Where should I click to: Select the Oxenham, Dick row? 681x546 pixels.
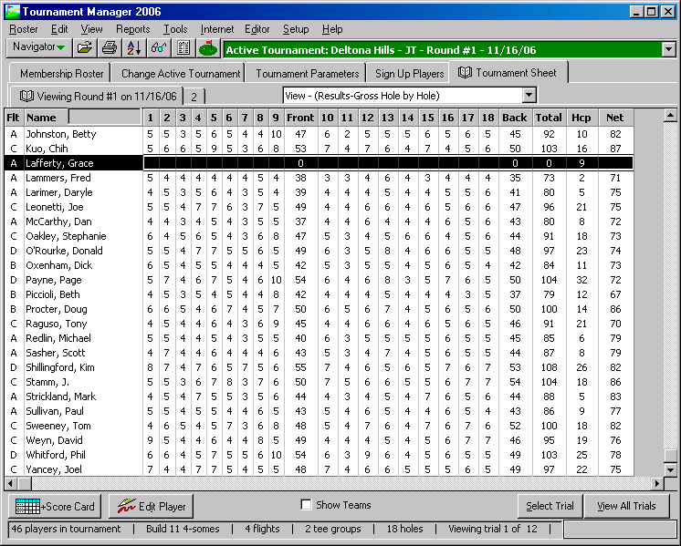pyautogui.click(x=319, y=265)
